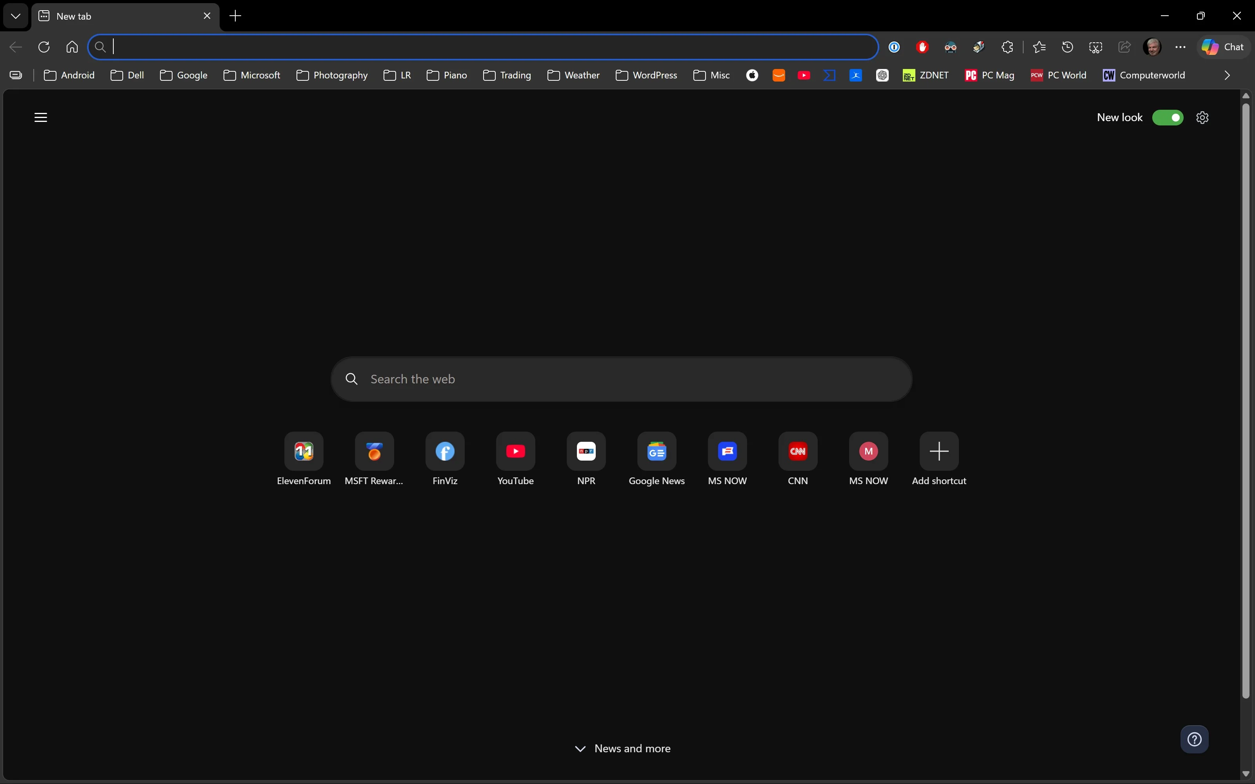The height and width of the screenshot is (784, 1255).
Task: Open the Apple bookmark icon
Action: [x=752, y=75]
